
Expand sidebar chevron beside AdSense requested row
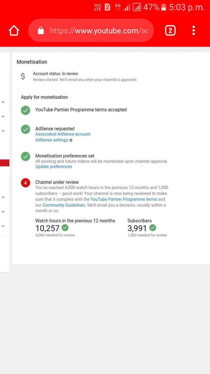pyautogui.click(x=3, y=131)
